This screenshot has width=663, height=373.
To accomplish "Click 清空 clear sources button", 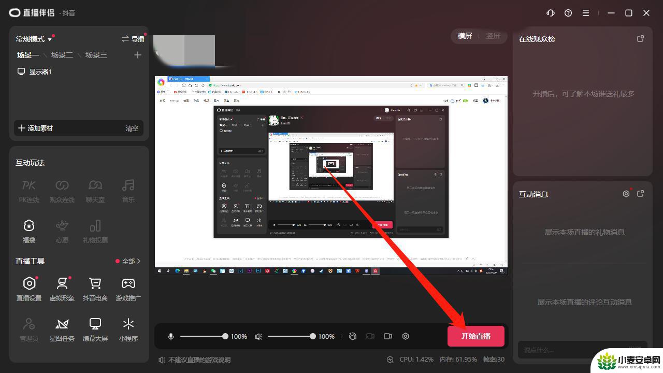I will 132,128.
